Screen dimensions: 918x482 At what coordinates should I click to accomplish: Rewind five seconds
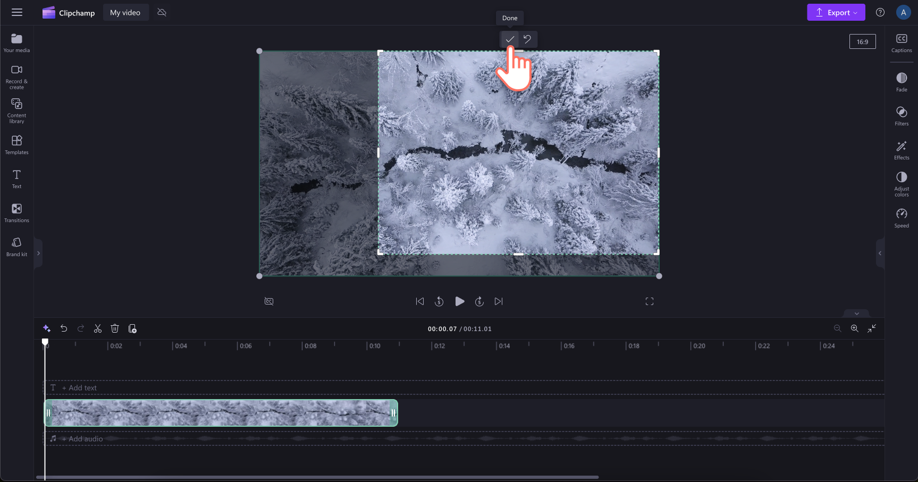[439, 301]
